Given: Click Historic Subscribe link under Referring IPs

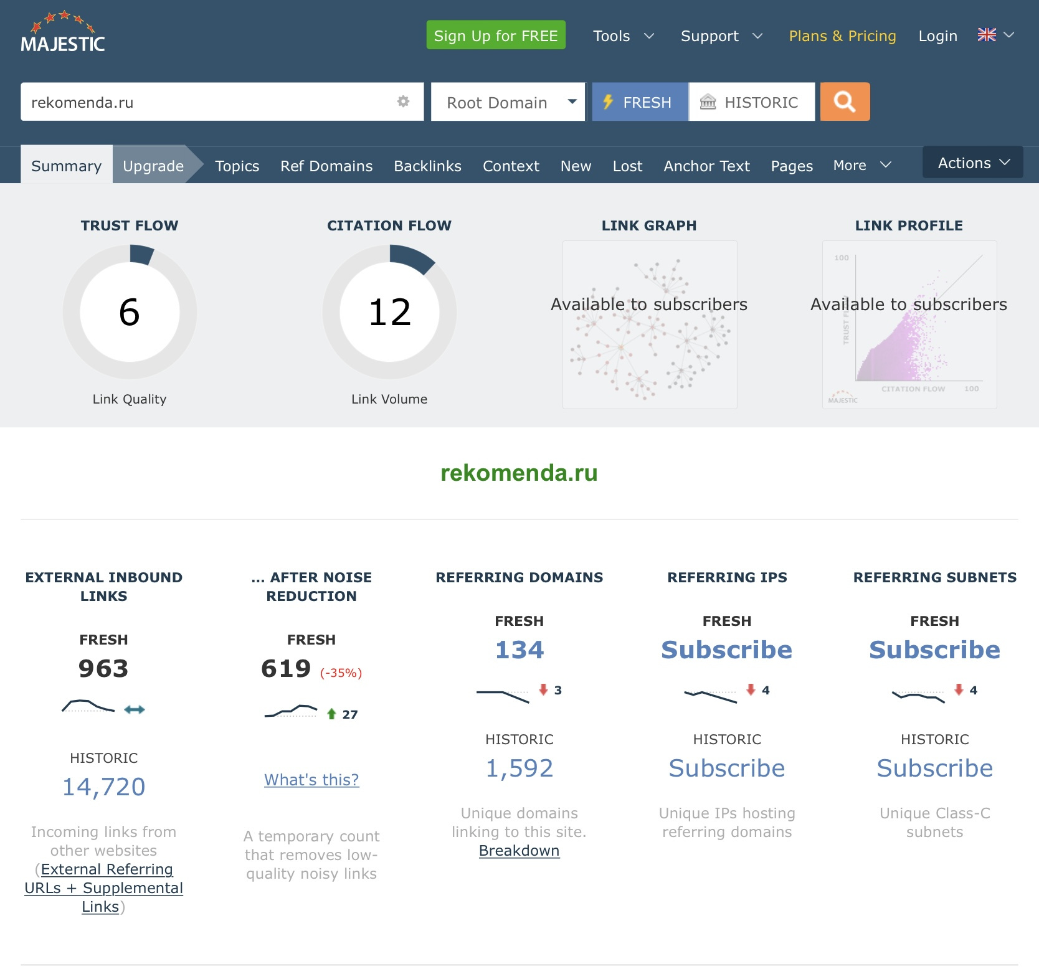Looking at the screenshot, I should 727,768.
